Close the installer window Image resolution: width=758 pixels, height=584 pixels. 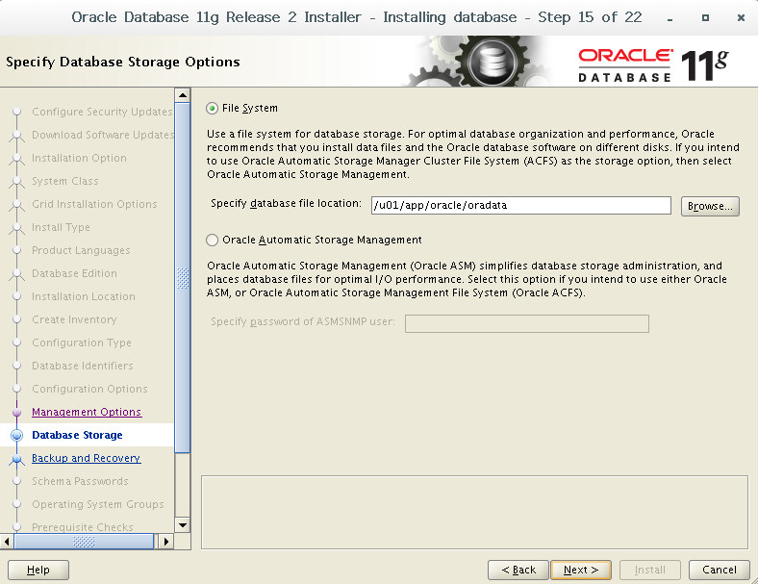click(x=741, y=18)
